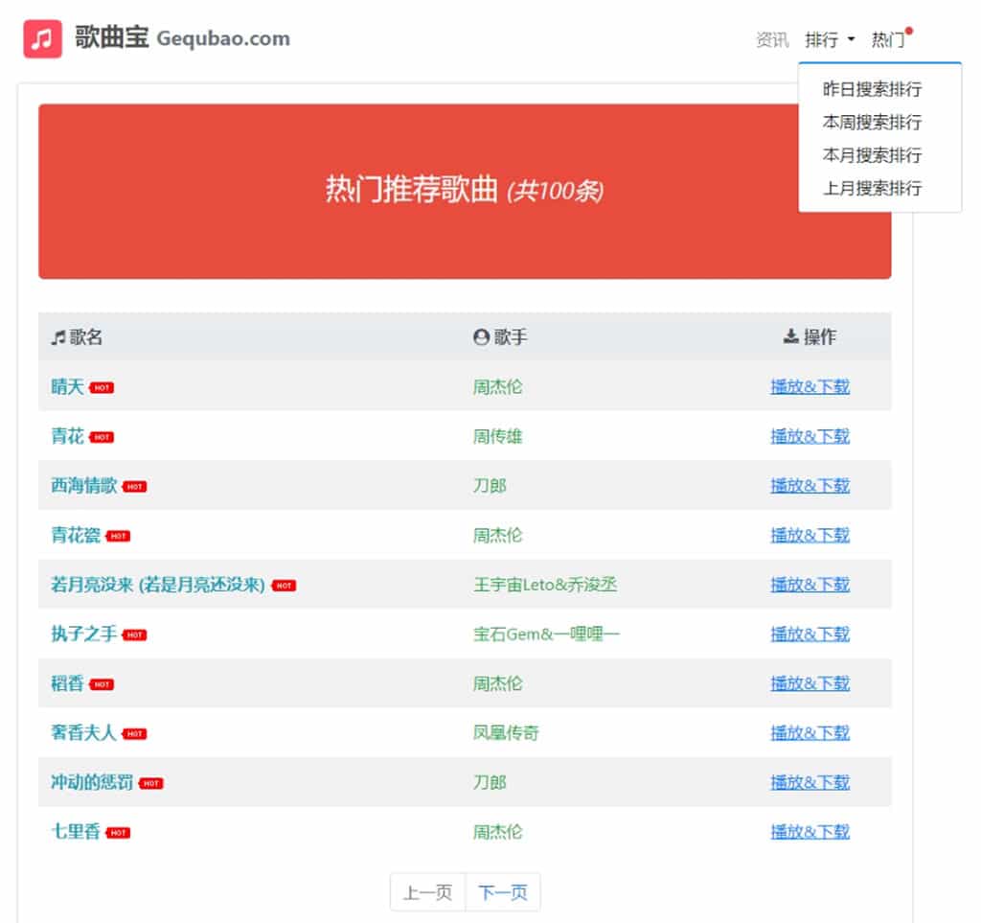Click the HOT badge next to 冲动的惩罚
Screen dimensions: 981x923
(x=150, y=783)
